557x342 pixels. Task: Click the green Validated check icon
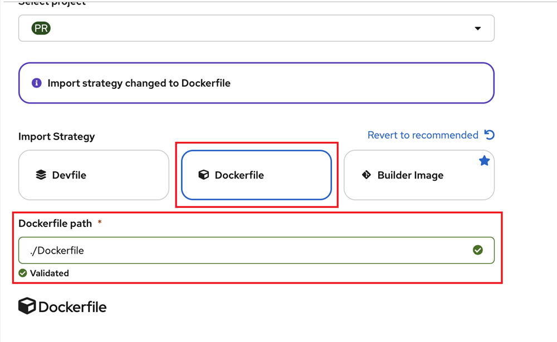(x=22, y=273)
